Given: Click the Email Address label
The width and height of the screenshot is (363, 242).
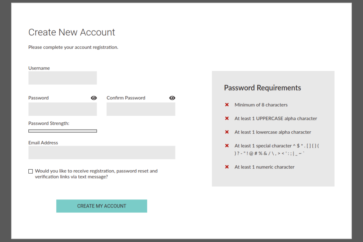Looking at the screenshot, I should pos(43,142).
